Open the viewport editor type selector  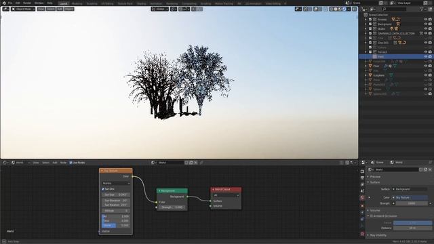[x=6, y=9]
